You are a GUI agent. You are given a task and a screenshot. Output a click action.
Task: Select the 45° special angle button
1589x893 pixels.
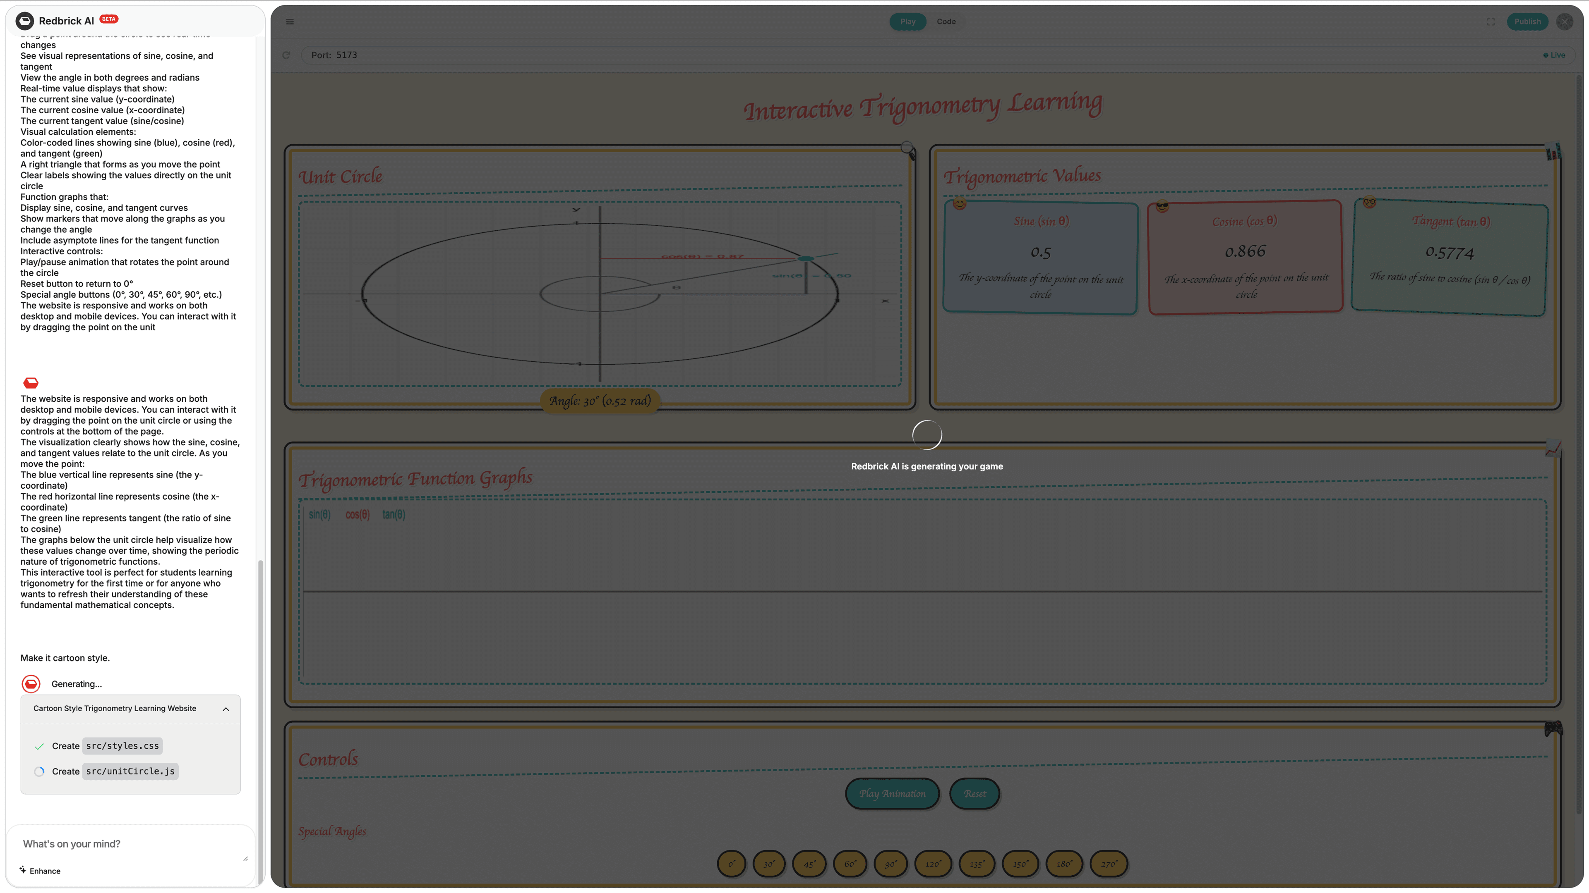pos(809,864)
